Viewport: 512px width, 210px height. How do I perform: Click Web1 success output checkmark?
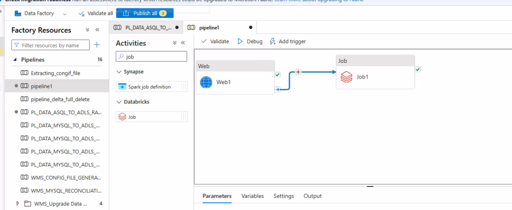tap(277, 75)
